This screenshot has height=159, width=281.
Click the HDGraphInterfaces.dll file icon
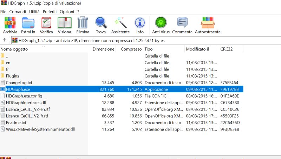tap(2, 102)
